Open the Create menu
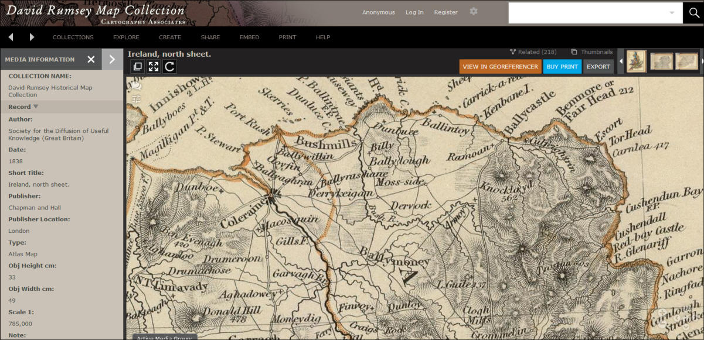This screenshot has height=340, width=704. pyautogui.click(x=170, y=37)
